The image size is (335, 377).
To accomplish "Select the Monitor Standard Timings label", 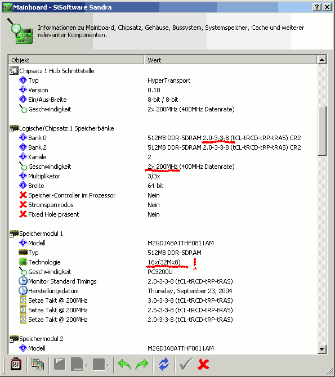I will (62, 281).
